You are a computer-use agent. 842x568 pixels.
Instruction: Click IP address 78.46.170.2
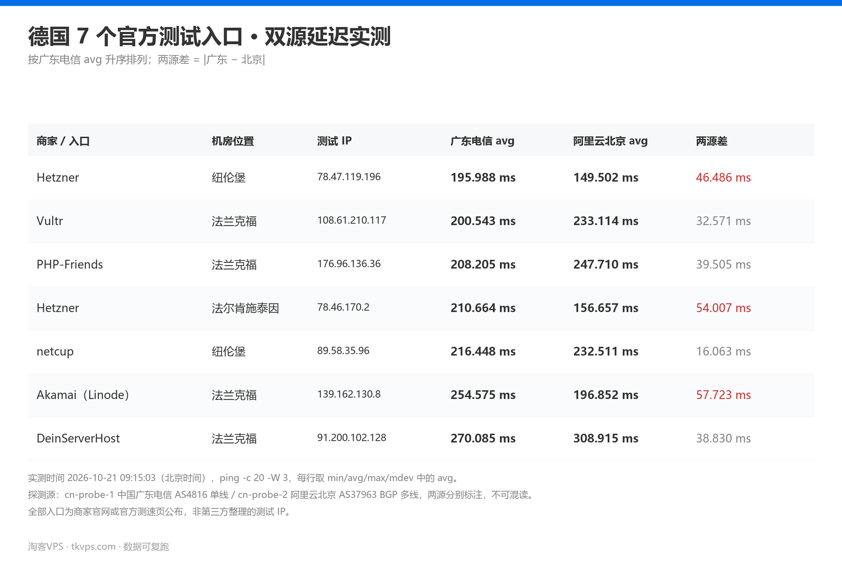[343, 307]
